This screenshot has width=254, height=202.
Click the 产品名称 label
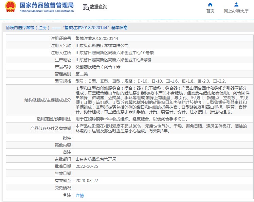coord(63,67)
